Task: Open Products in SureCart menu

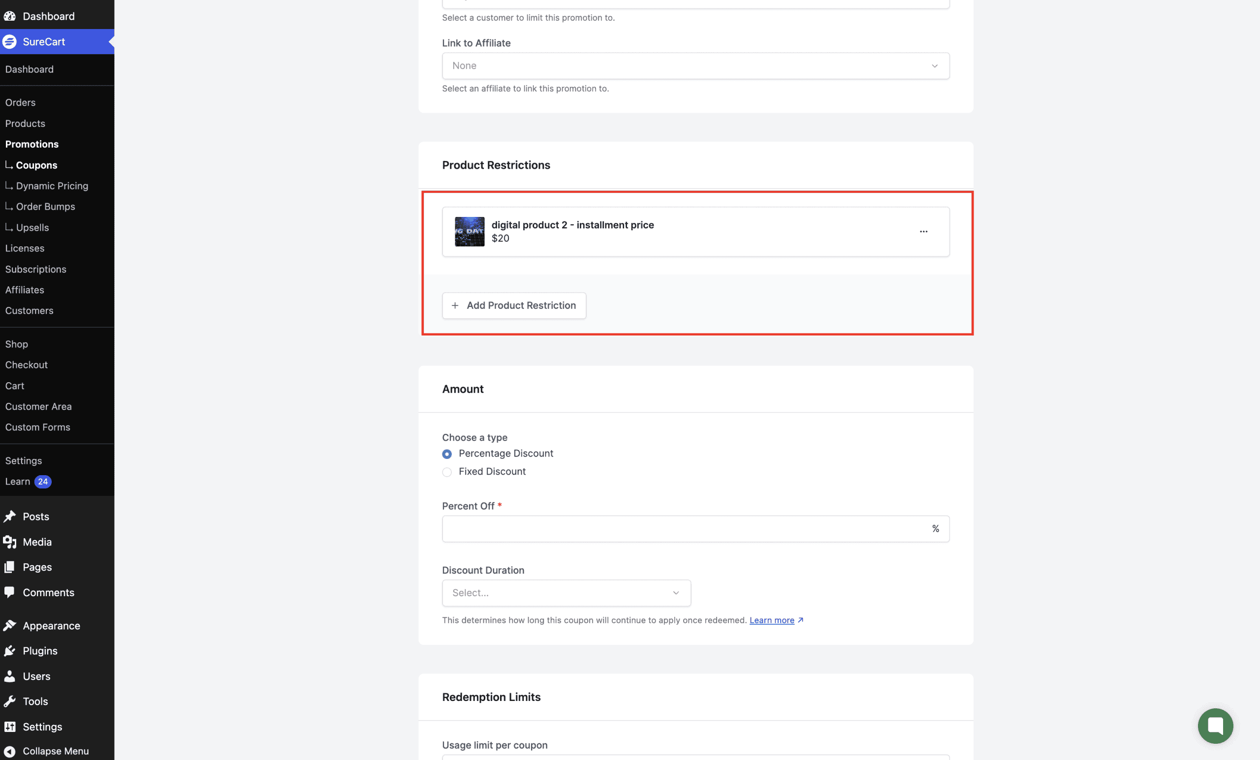Action: 25,123
